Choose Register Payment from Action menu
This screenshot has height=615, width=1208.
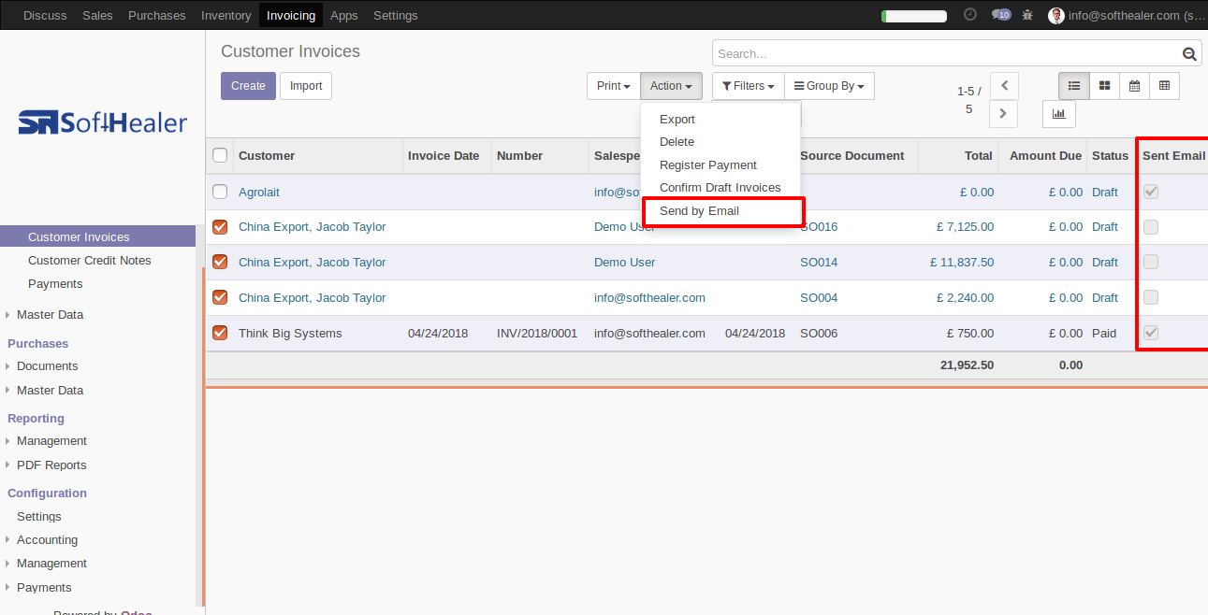click(x=720, y=165)
